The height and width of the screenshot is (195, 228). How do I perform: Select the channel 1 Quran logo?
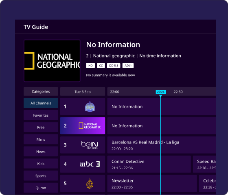coord(90,106)
